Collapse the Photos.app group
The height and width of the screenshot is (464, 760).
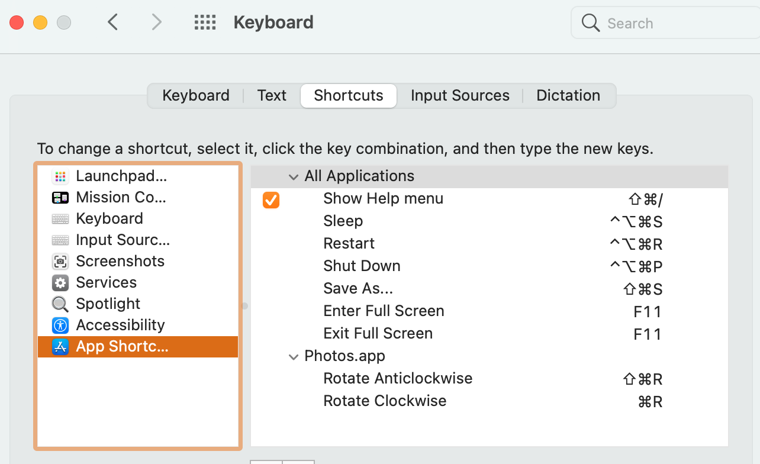pyautogui.click(x=293, y=357)
